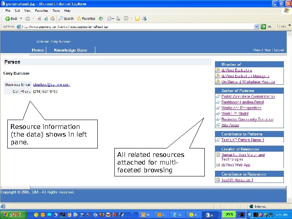The width and height of the screenshot is (292, 219).
Task: Click the Print icon in the toolbar
Action: (118, 18)
